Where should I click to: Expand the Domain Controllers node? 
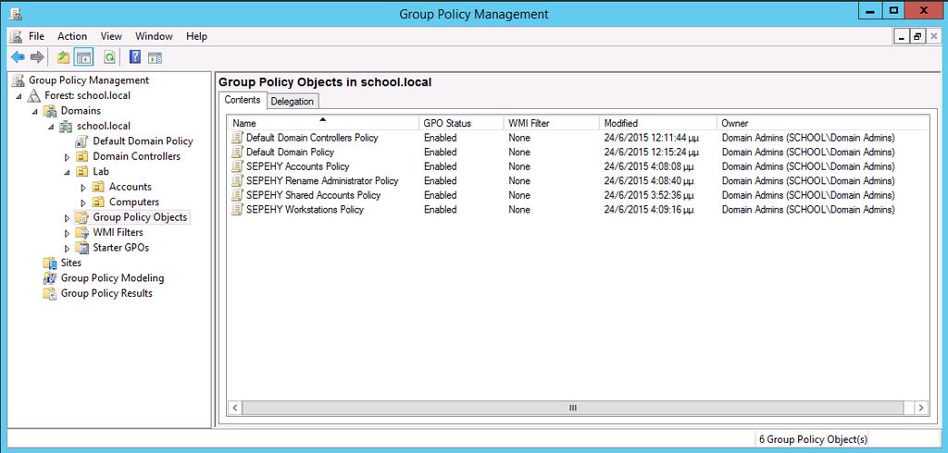[x=67, y=157]
